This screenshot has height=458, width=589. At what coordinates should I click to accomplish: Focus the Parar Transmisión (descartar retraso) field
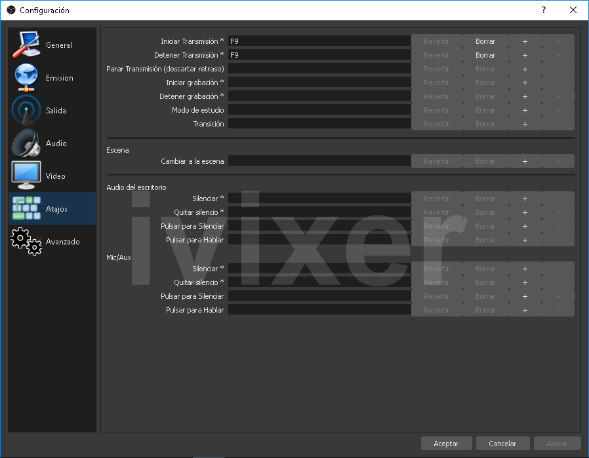pos(319,69)
